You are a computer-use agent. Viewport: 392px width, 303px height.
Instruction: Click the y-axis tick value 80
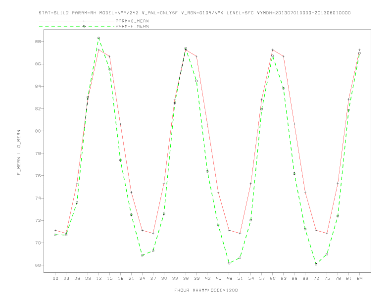click(38, 131)
